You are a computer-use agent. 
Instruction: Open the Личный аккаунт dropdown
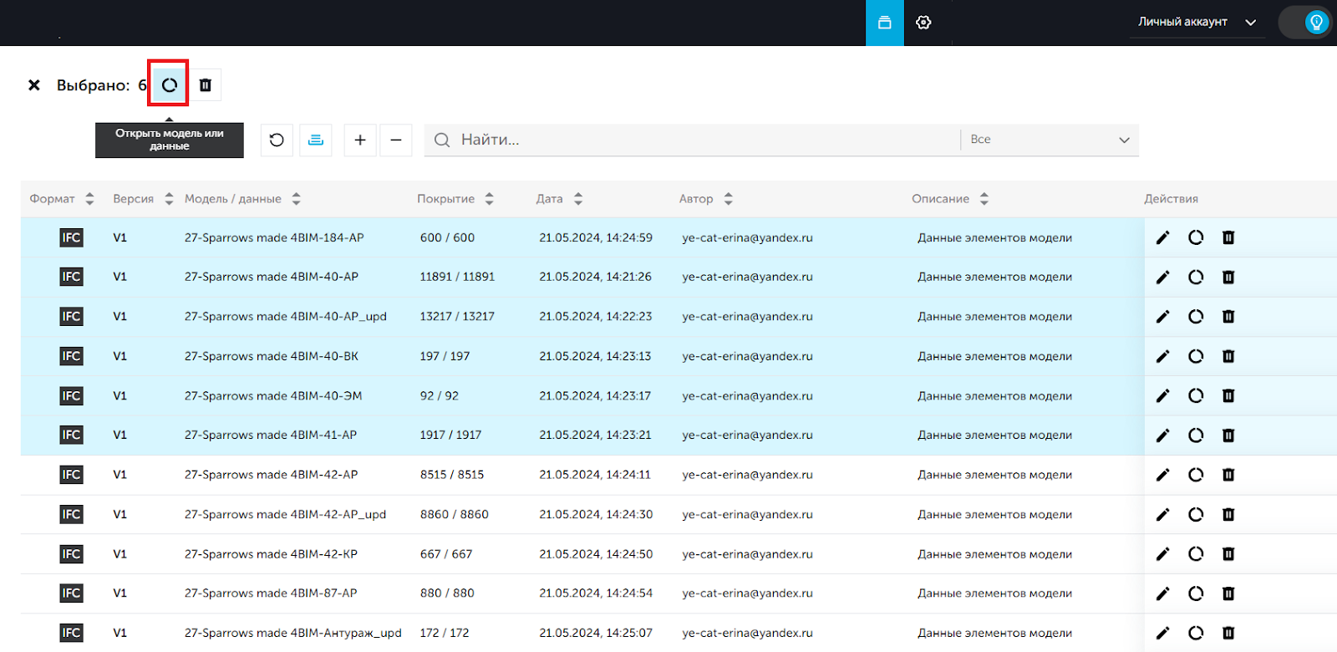1197,22
